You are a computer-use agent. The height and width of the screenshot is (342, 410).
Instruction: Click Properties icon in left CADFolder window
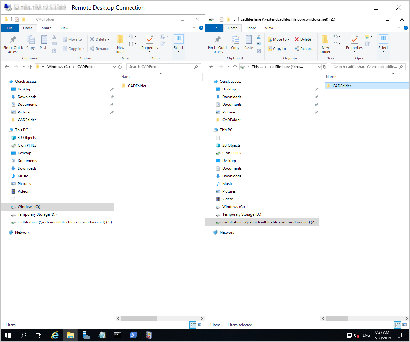click(x=150, y=39)
